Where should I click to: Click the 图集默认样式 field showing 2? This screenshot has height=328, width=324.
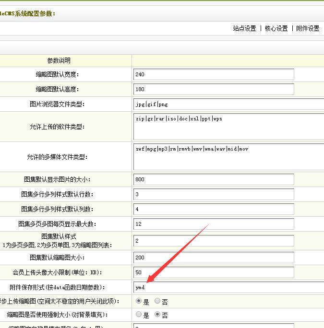pyautogui.click(x=214, y=241)
